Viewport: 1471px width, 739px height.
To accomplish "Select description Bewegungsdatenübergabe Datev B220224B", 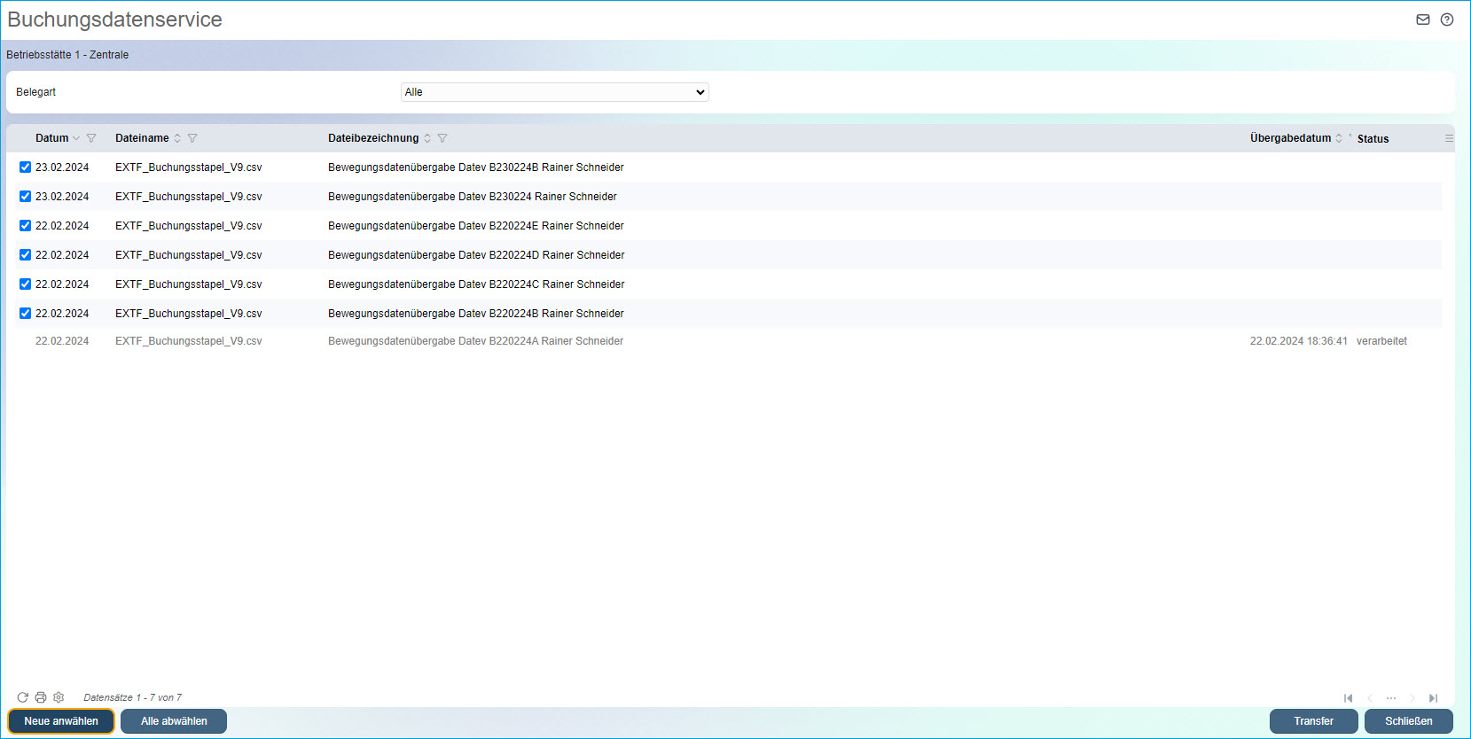I will coord(476,314).
